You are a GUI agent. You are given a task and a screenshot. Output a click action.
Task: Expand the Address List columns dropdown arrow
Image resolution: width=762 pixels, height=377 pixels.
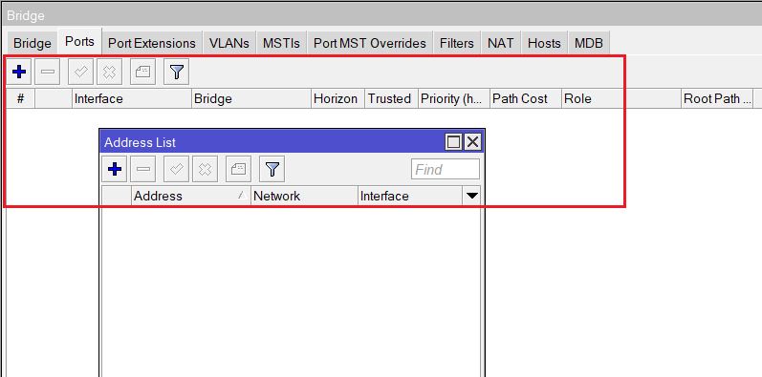(472, 196)
